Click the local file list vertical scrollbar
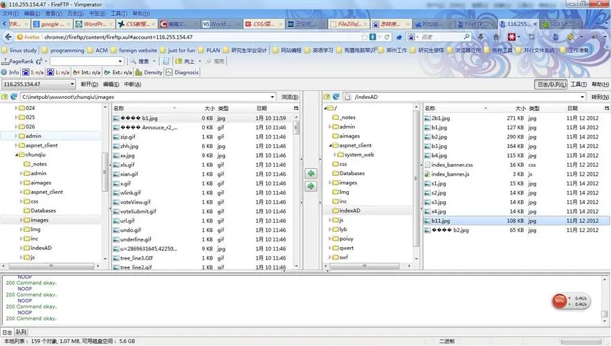Image resolution: width=611 pixels, height=346 pixels. [x=297, y=191]
